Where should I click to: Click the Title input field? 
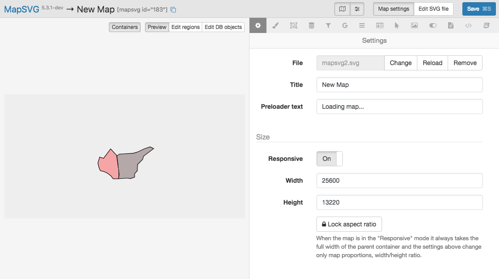(x=399, y=85)
